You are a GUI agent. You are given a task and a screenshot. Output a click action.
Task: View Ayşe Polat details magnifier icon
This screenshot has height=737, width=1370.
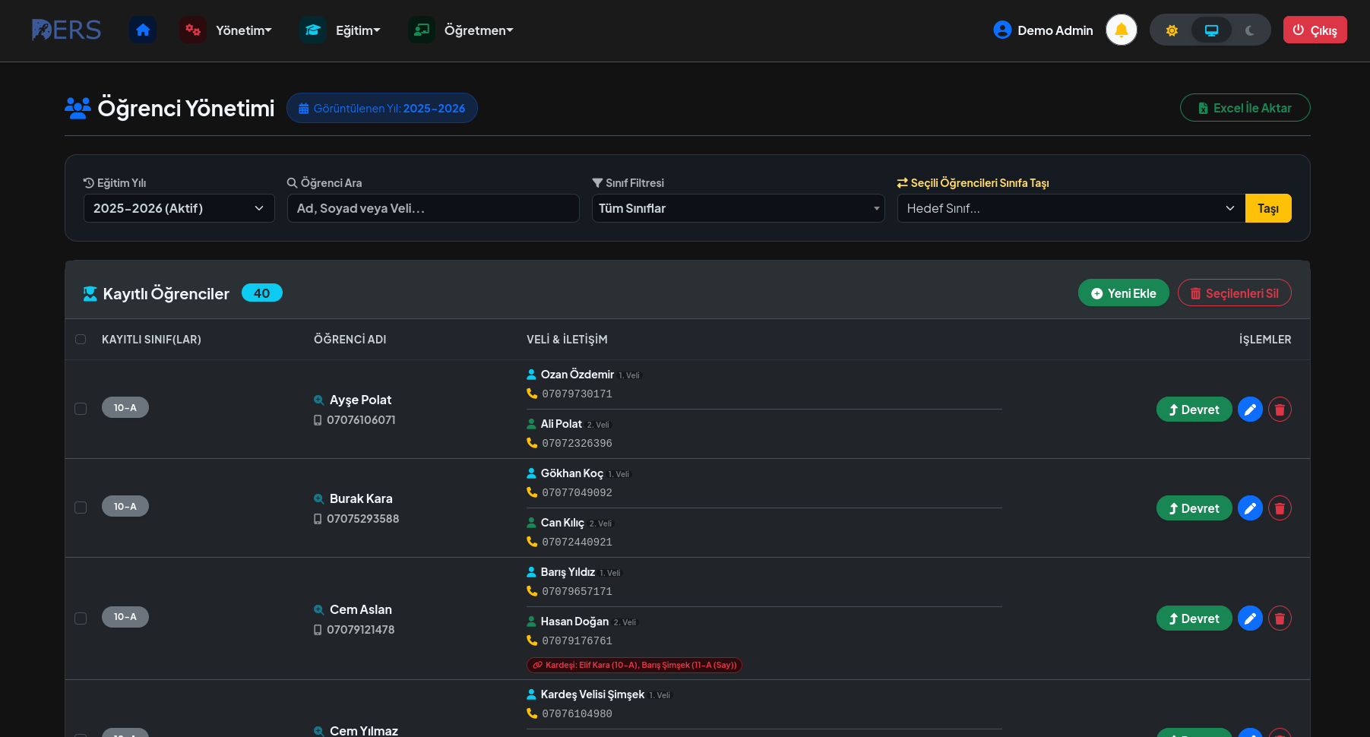point(319,400)
